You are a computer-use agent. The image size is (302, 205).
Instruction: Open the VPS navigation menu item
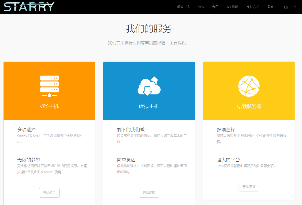pyautogui.click(x=201, y=7)
